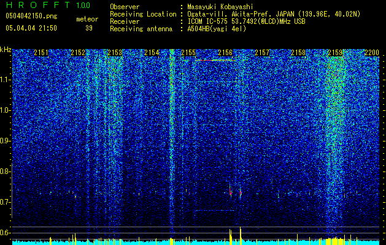
Task: Click the 1.0 kHz axis label
Action: (6, 110)
